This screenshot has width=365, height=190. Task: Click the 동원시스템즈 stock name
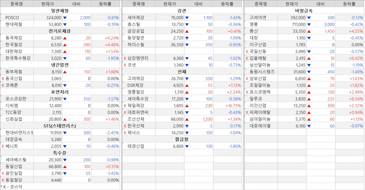pyautogui.click(x=262, y=72)
